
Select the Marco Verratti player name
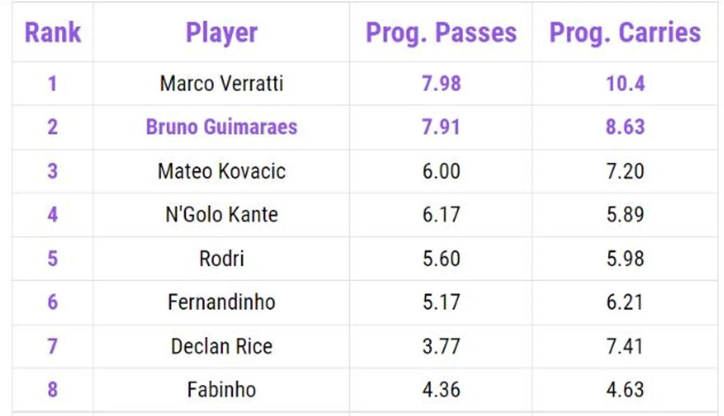coord(221,83)
